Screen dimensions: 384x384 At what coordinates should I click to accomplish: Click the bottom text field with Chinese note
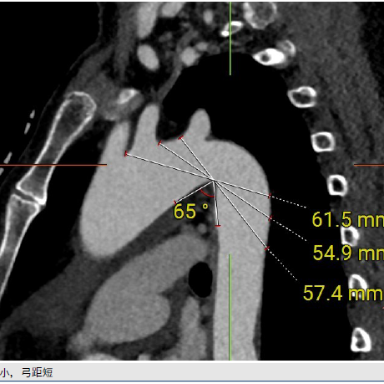point(192,372)
